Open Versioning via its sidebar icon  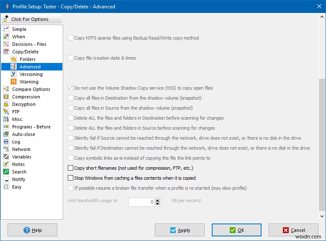pos(13,74)
